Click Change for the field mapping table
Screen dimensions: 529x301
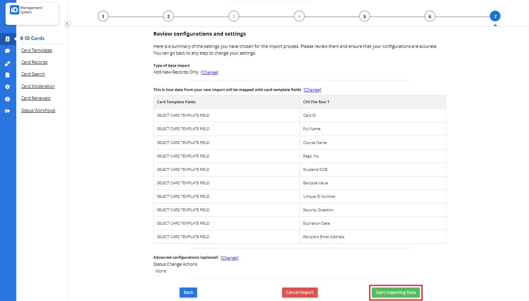pyautogui.click(x=312, y=89)
